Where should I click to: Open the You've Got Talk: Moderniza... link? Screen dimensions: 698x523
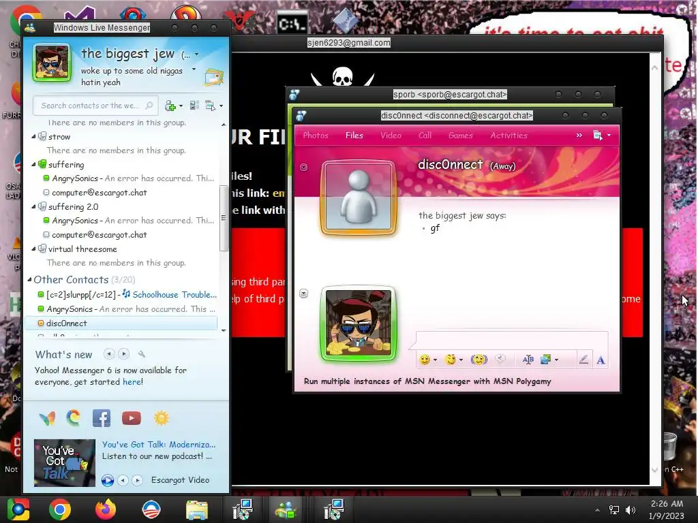tap(159, 444)
